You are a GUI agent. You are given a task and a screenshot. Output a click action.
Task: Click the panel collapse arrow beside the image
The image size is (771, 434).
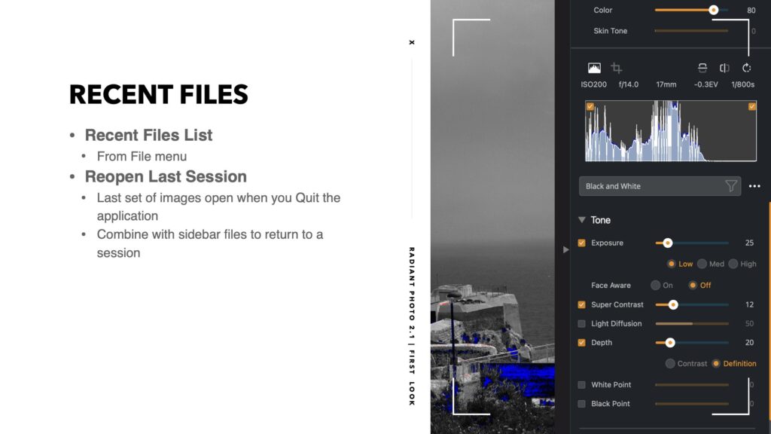(566, 250)
